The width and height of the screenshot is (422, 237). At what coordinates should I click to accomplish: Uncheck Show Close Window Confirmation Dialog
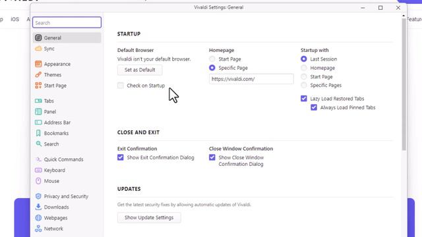tap(212, 157)
